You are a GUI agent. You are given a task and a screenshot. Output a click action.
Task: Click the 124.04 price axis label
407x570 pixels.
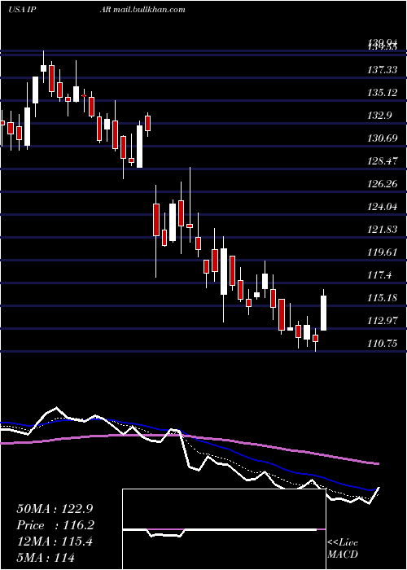[x=382, y=207]
